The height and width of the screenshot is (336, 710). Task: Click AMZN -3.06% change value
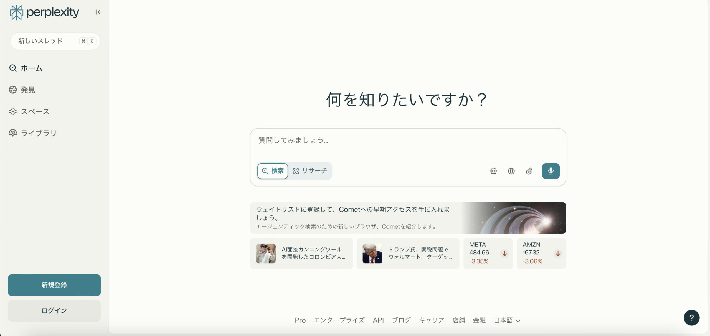[x=532, y=261]
